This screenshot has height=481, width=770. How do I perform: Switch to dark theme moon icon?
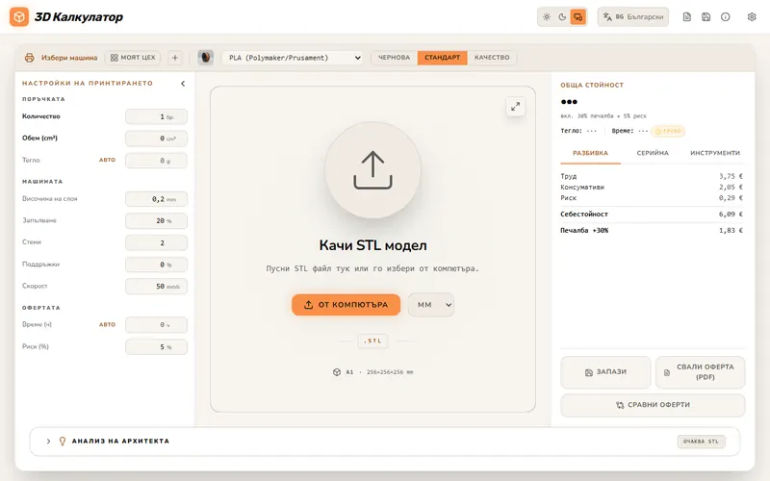tap(562, 17)
